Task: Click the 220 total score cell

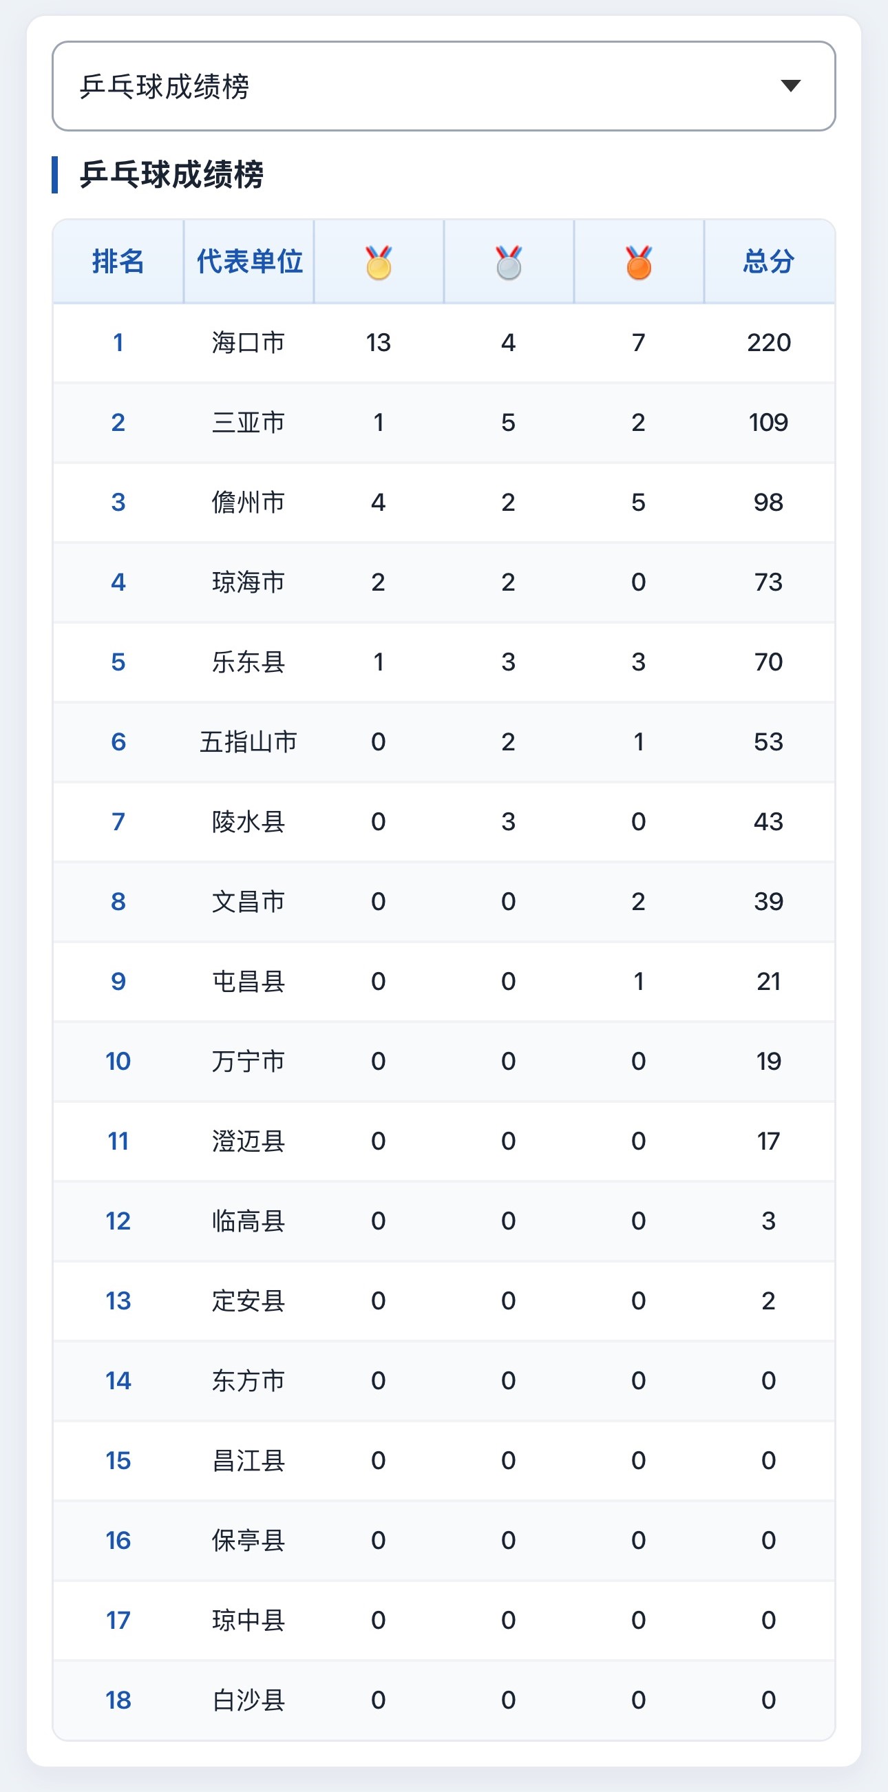Action: point(769,342)
